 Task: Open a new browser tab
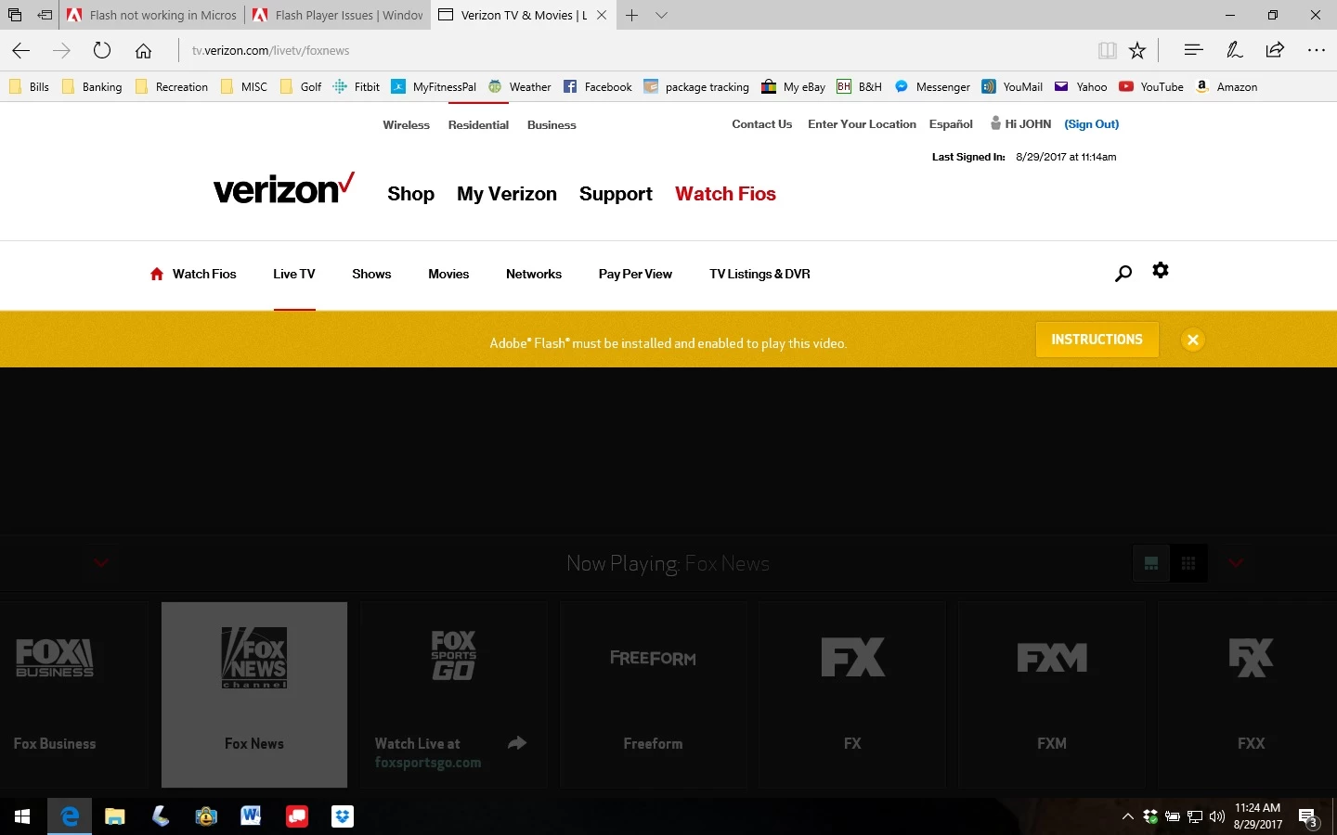point(631,15)
